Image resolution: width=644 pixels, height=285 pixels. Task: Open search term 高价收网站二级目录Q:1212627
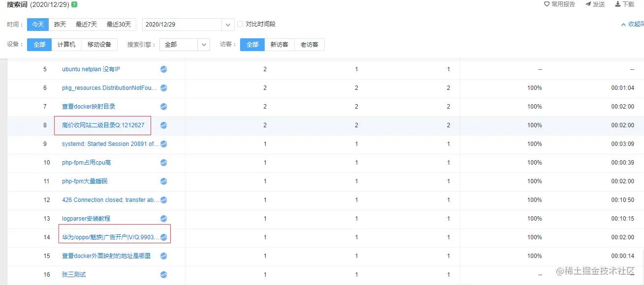click(103, 125)
